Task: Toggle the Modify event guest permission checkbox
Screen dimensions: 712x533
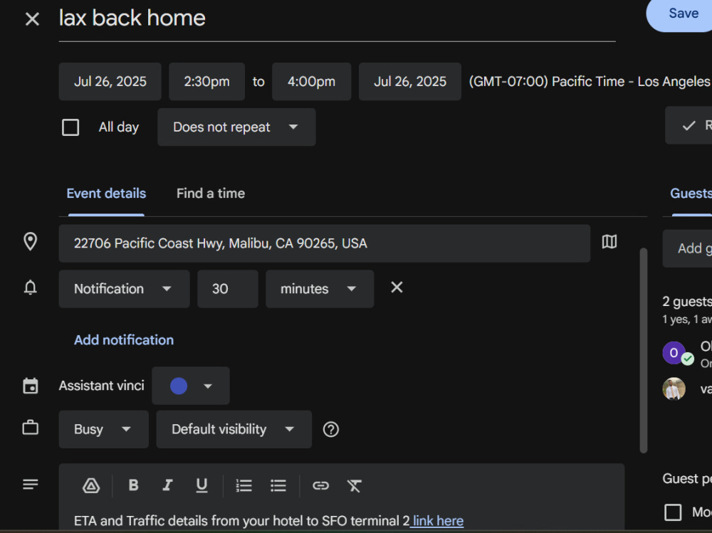Action: (673, 512)
